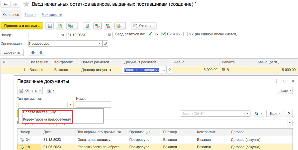298x150 pixels.
Task: Click the save (diskette) icon
Action: point(50,26)
